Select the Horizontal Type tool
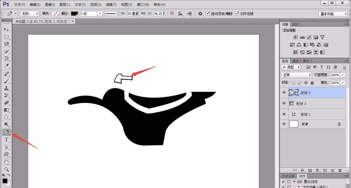351x188 pixels. (6, 140)
